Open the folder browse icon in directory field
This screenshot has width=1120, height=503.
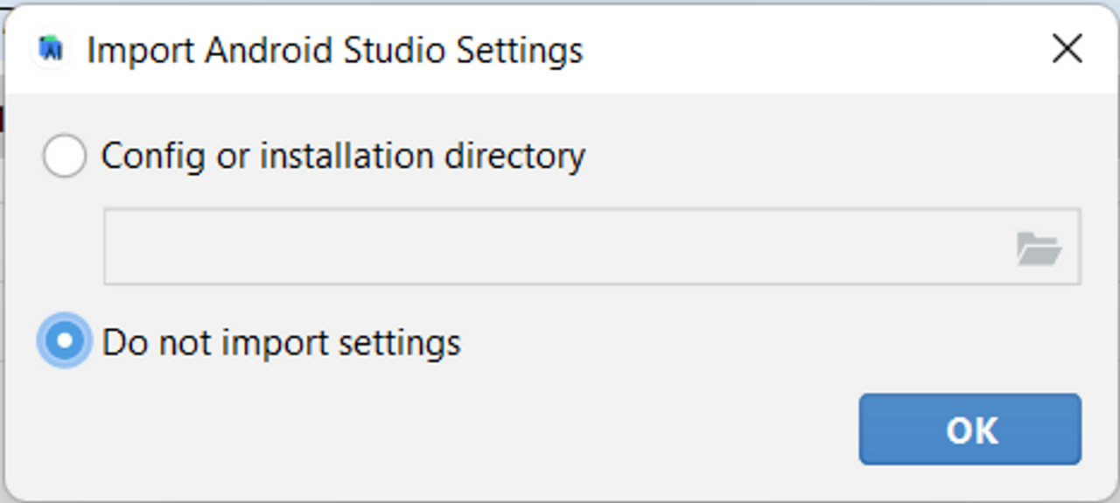click(1039, 248)
